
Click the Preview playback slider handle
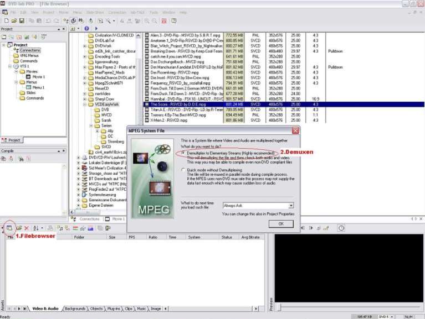pos(279,307)
